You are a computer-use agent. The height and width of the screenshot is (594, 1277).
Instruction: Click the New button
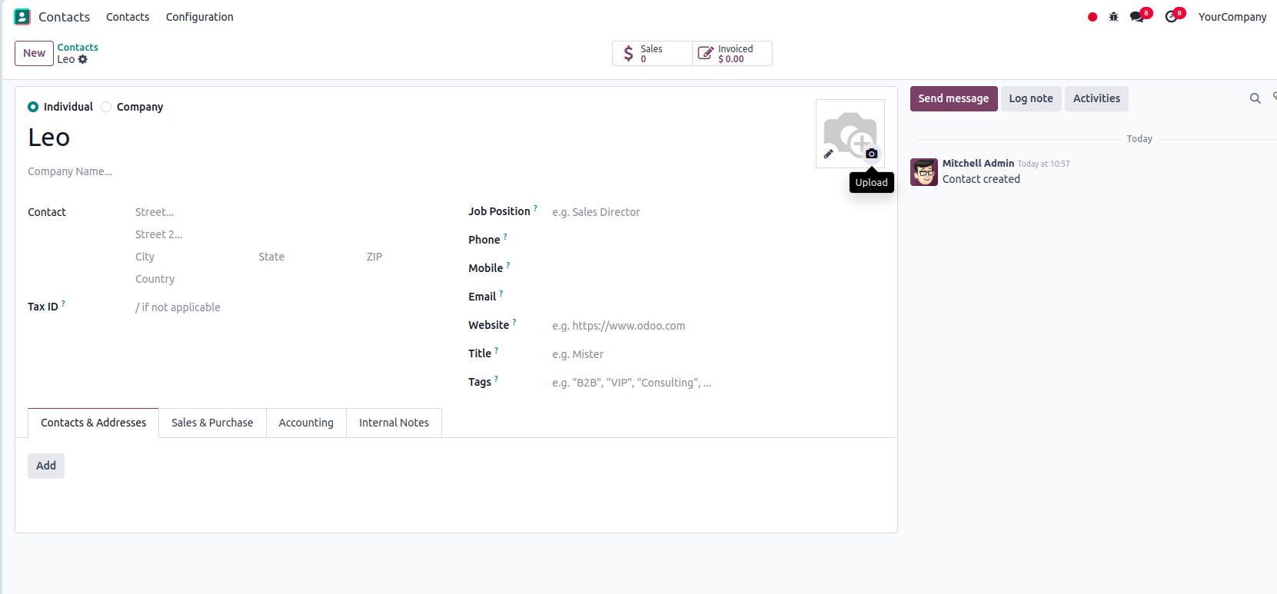pyautogui.click(x=34, y=53)
